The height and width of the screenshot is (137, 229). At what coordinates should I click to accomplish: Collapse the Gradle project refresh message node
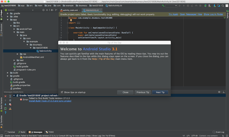click(14, 95)
